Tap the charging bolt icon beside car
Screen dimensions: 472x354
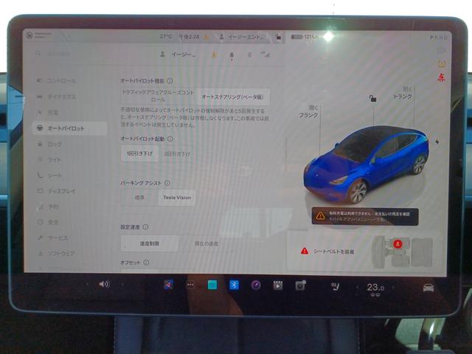pyautogui.click(x=437, y=142)
